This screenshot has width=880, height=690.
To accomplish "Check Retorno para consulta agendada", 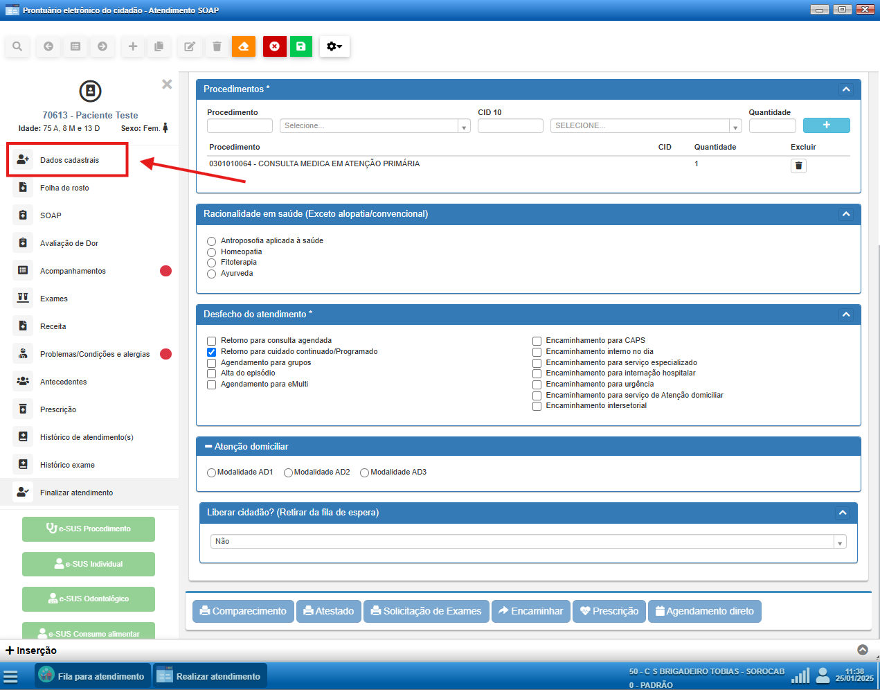I will 212,341.
